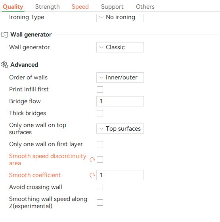The image size is (220, 222).
Task: Reset Smooth coefficient to default
Action: point(92,175)
